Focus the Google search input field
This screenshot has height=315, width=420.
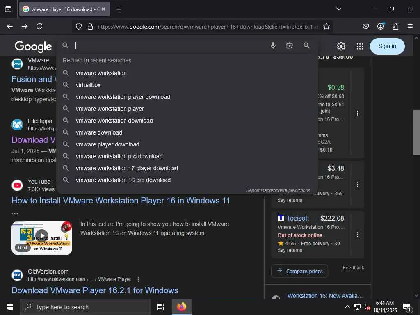tap(171, 46)
